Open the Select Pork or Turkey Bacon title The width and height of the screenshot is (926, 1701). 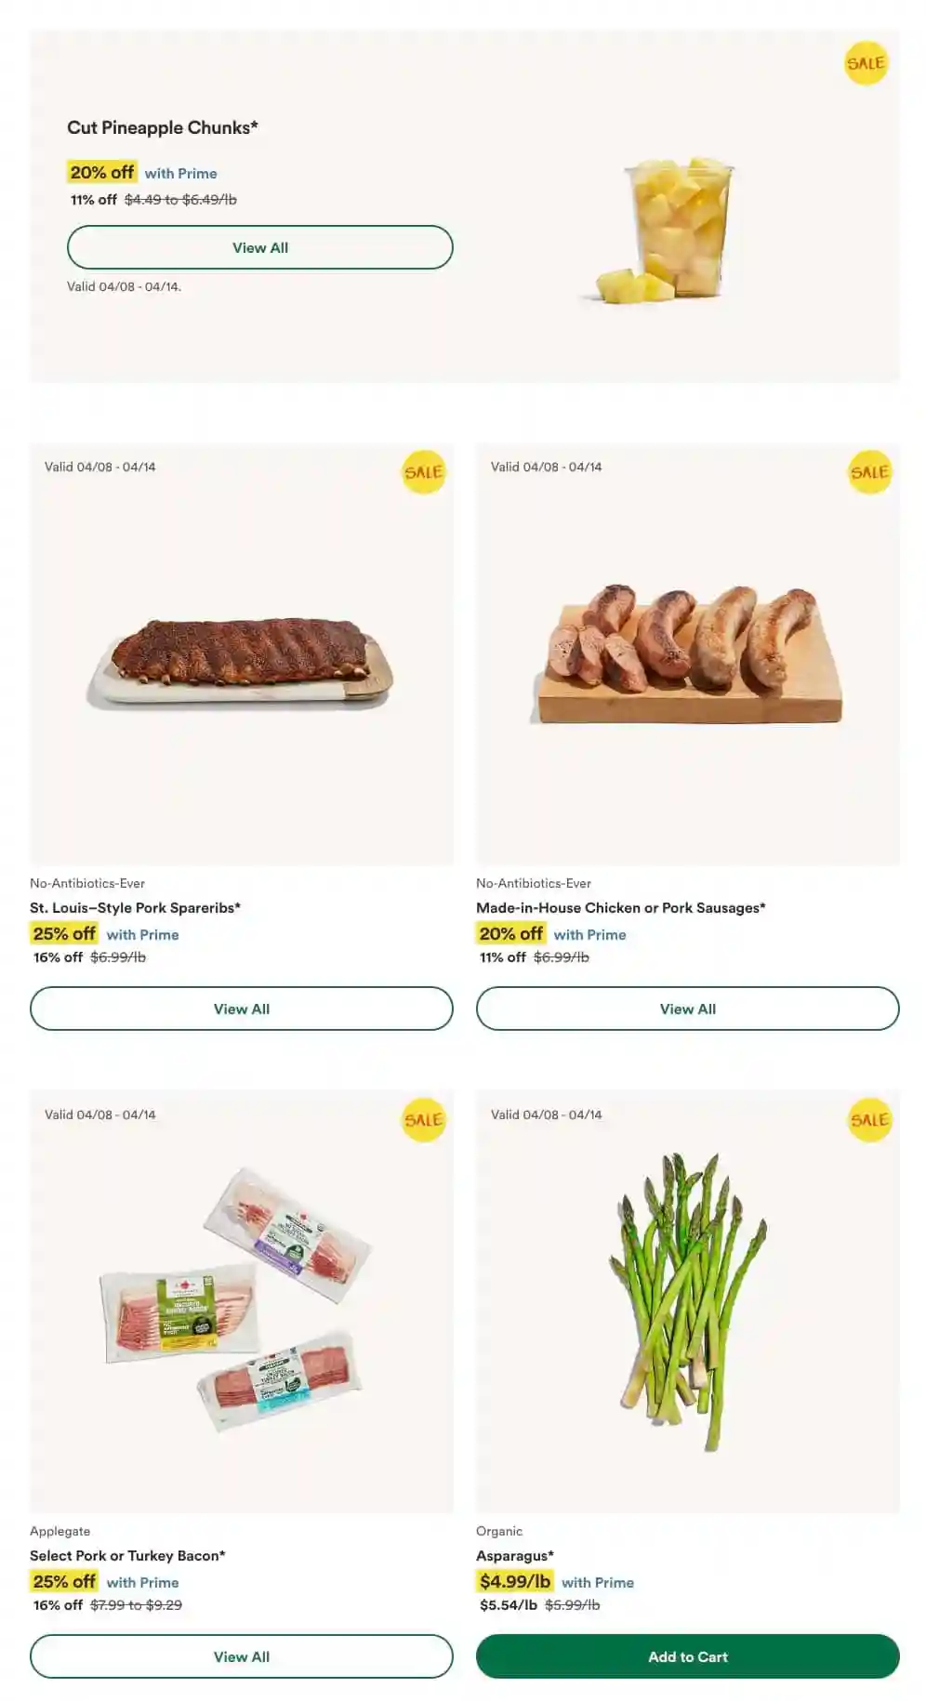127,1556
